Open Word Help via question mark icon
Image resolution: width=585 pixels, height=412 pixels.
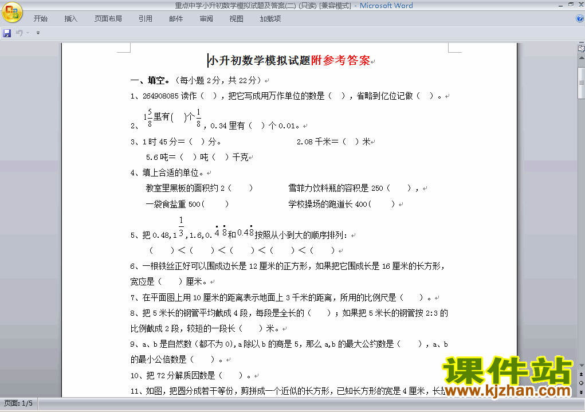click(580, 18)
